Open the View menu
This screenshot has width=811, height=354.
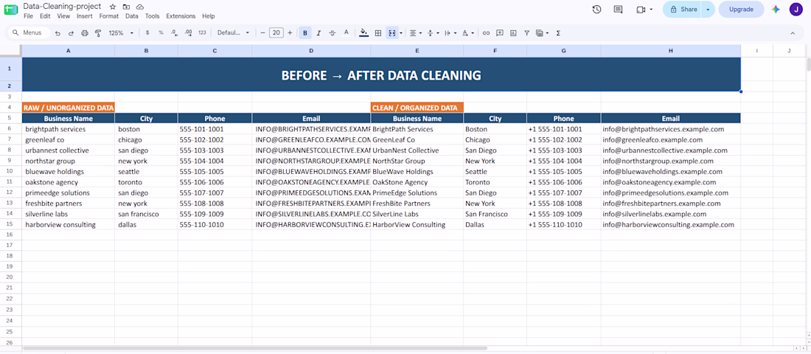point(63,16)
